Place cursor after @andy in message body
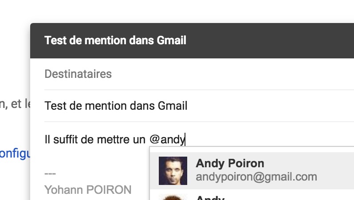Viewport: 354px width, 200px height. (x=185, y=140)
